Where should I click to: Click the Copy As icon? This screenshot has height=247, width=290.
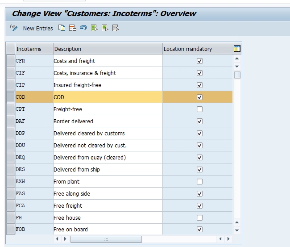[x=62, y=28]
